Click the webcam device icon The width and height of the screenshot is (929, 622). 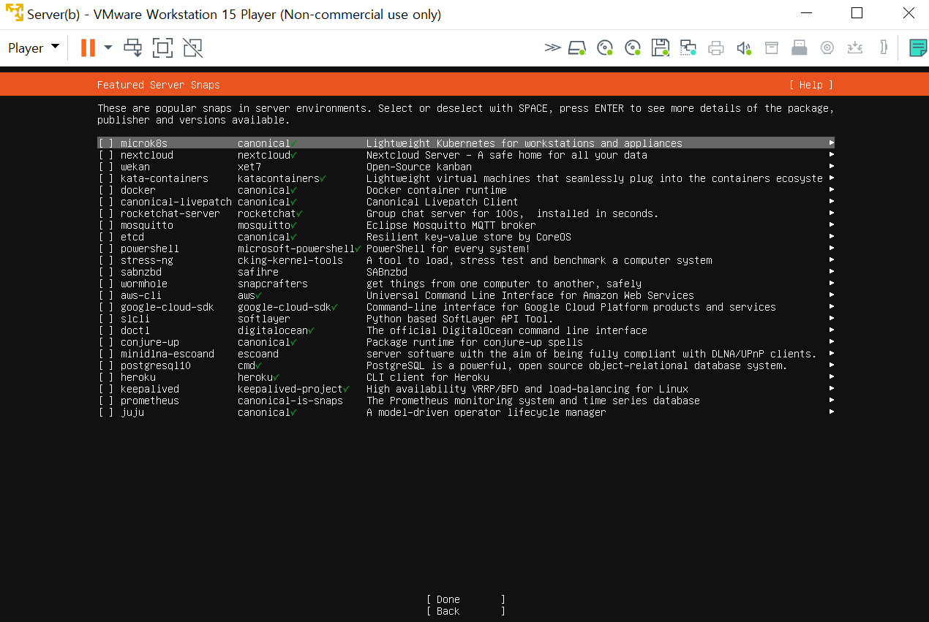(827, 48)
